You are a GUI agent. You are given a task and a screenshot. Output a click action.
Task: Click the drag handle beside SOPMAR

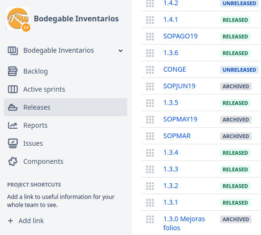150,136
